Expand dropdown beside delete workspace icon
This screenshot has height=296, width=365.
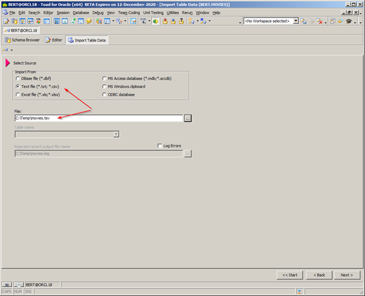[x=325, y=23]
